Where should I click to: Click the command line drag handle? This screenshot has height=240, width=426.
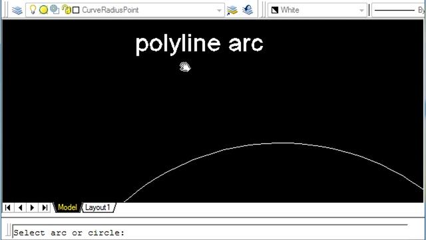coord(8,231)
